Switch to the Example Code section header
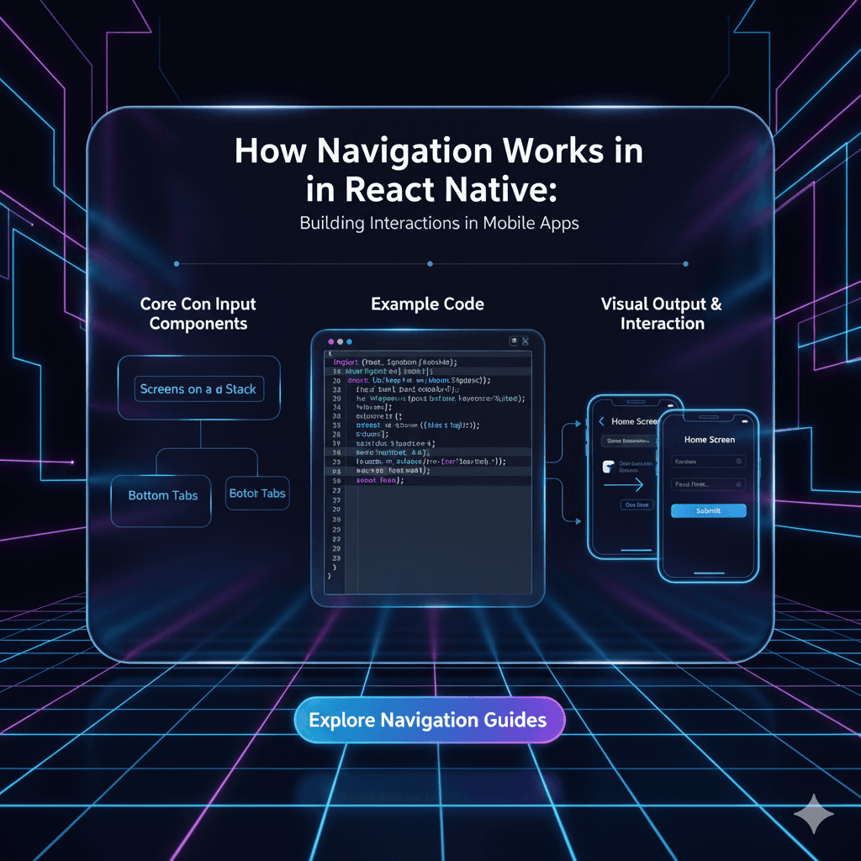 click(426, 304)
